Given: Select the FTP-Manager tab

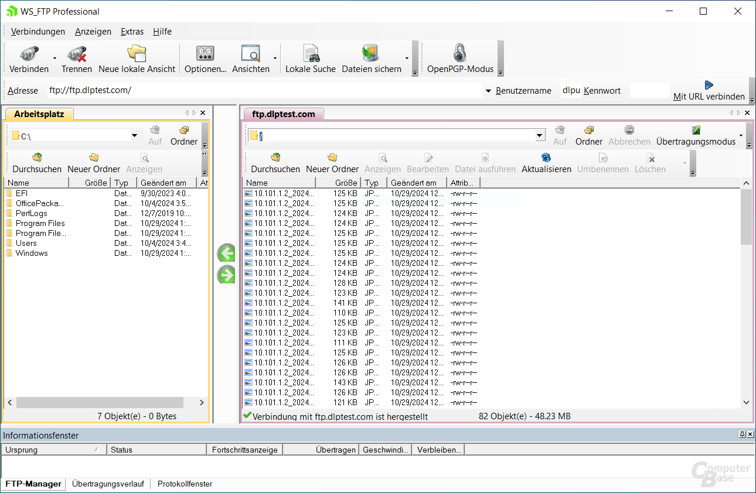Looking at the screenshot, I should pyautogui.click(x=33, y=484).
